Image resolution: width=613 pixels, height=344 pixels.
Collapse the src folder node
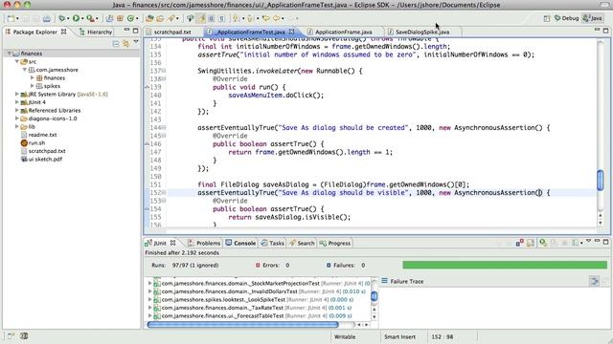[17, 61]
